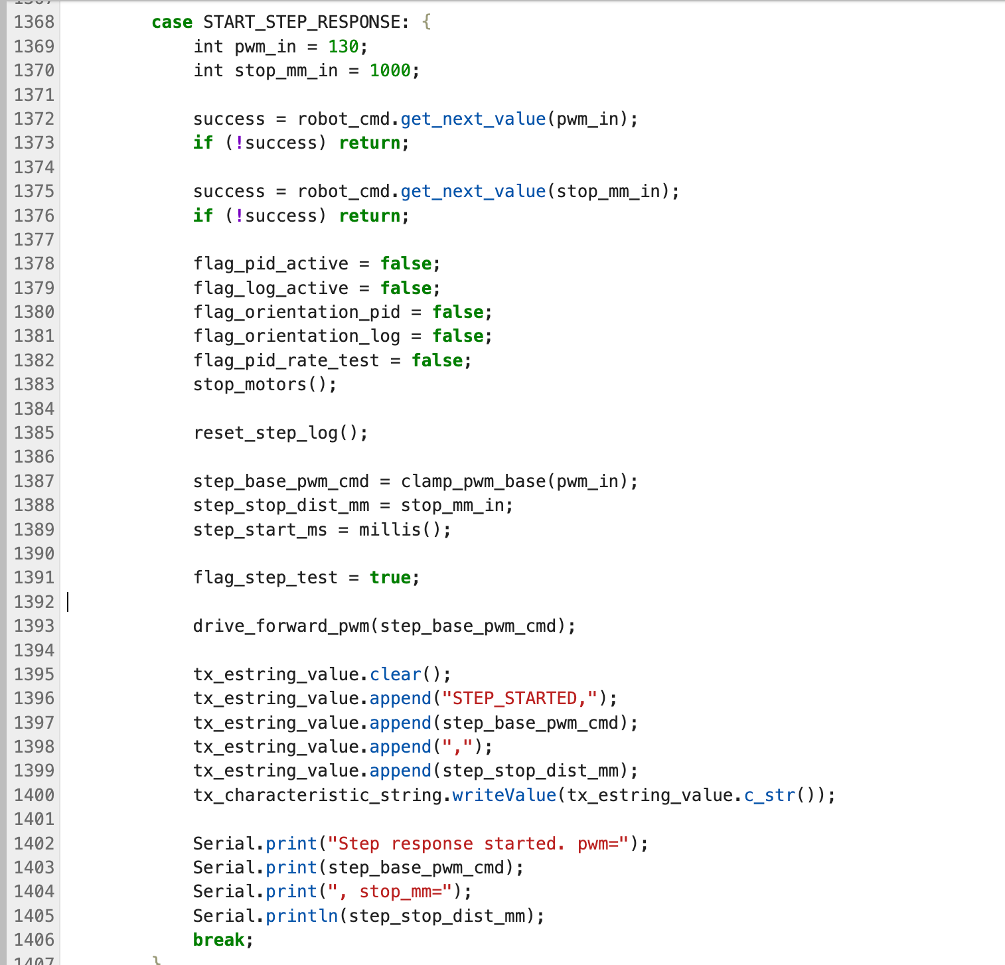Click the value 130 assigned to pwm_in

(x=343, y=46)
